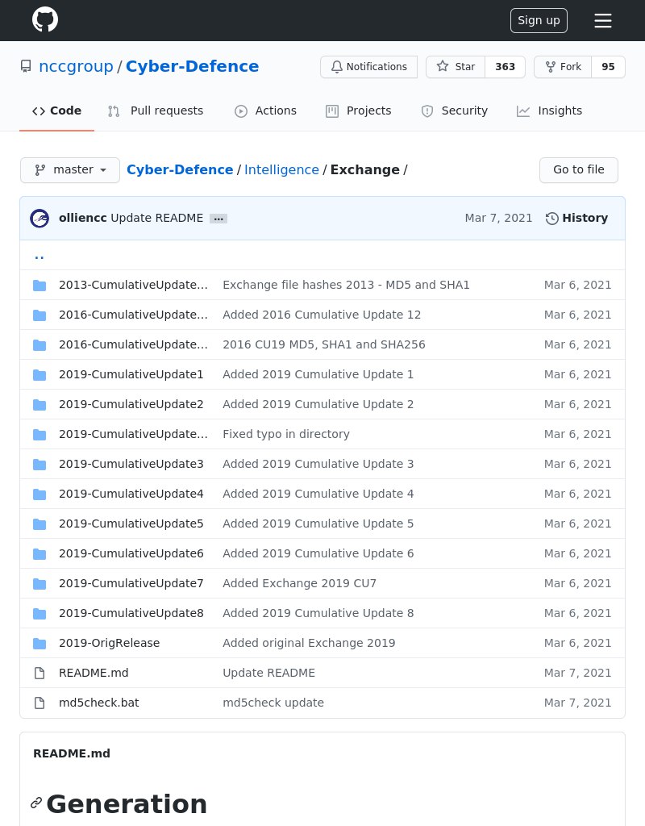Open the olliencc author link
The width and height of the screenshot is (645, 826).
(x=83, y=218)
